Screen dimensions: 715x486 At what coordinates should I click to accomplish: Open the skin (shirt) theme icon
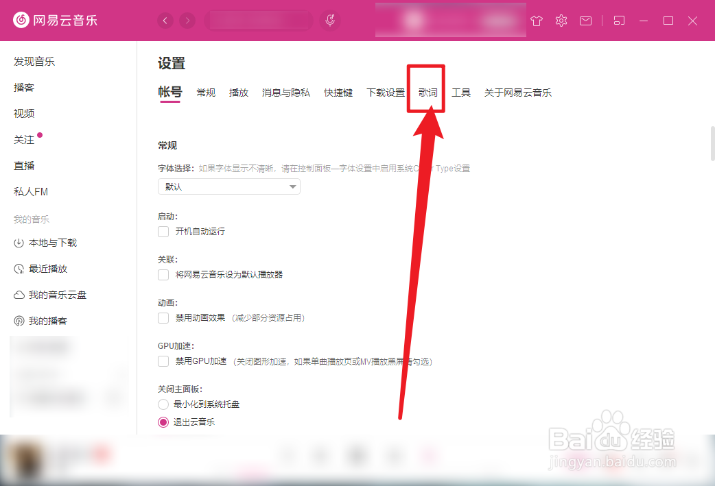(x=537, y=21)
